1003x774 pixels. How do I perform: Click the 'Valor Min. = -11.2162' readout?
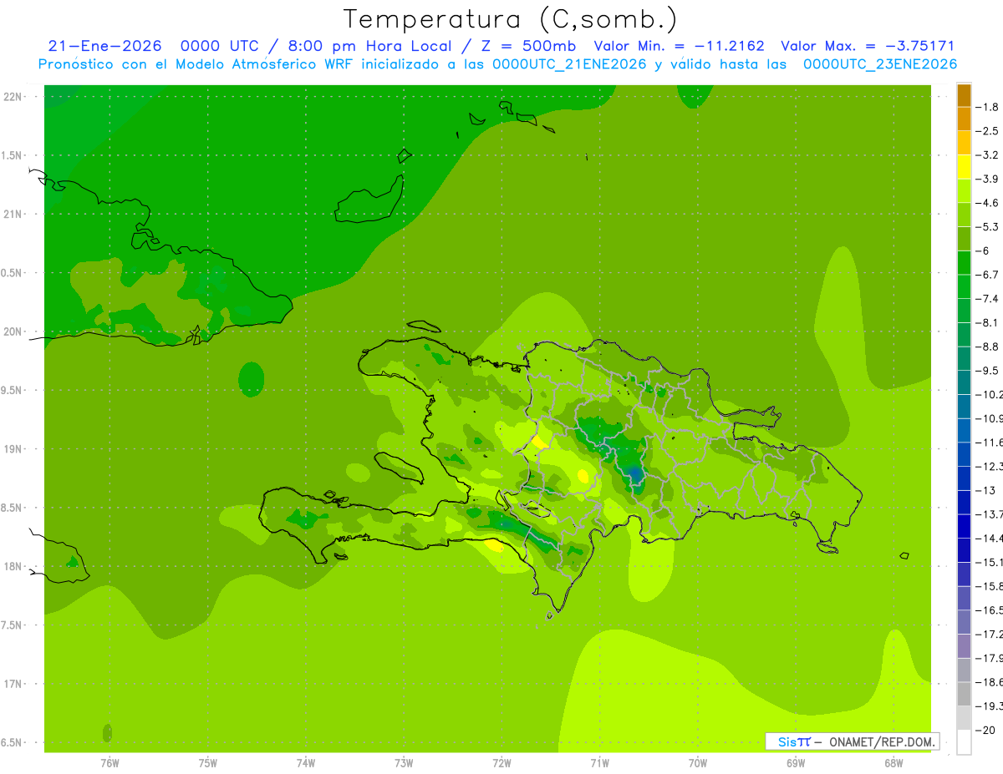coord(679,46)
